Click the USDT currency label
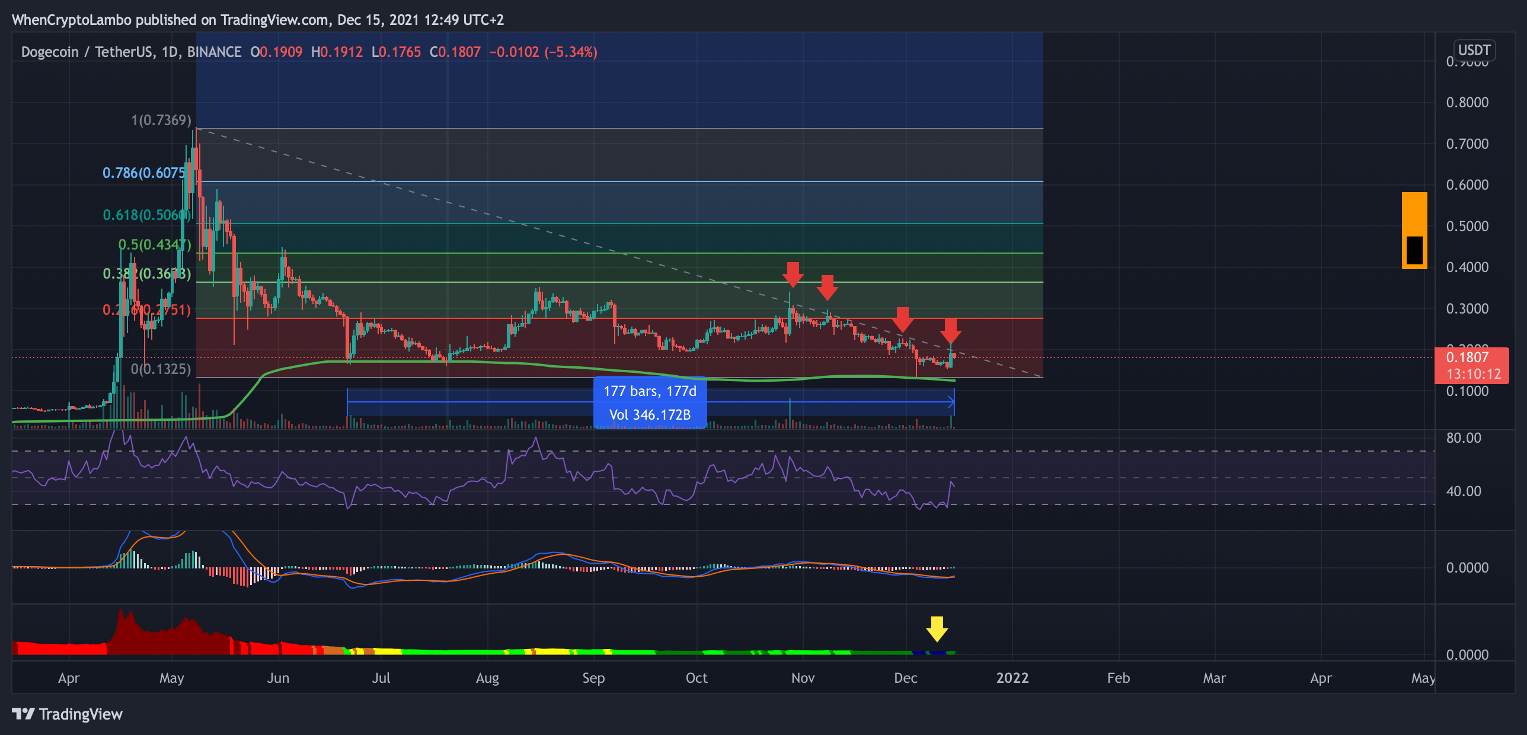Screen dimensions: 1527x735 [x=1474, y=50]
